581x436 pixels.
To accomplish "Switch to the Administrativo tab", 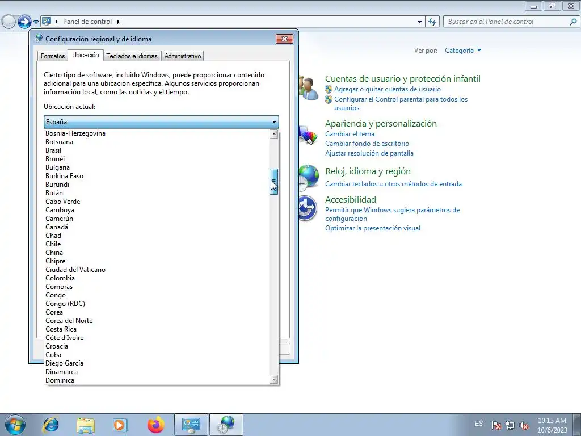I will pyautogui.click(x=183, y=56).
